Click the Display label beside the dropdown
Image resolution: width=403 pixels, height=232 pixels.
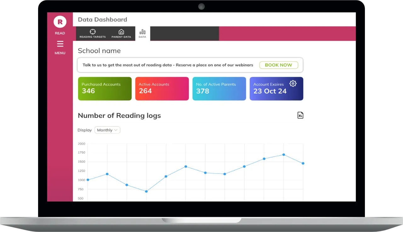coord(85,130)
